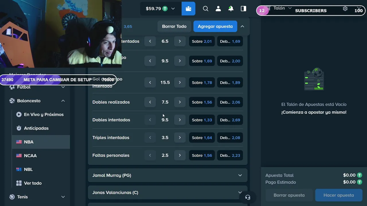The height and width of the screenshot is (206, 367).
Task: Click the NCAA flag icon
Action: click(19, 156)
